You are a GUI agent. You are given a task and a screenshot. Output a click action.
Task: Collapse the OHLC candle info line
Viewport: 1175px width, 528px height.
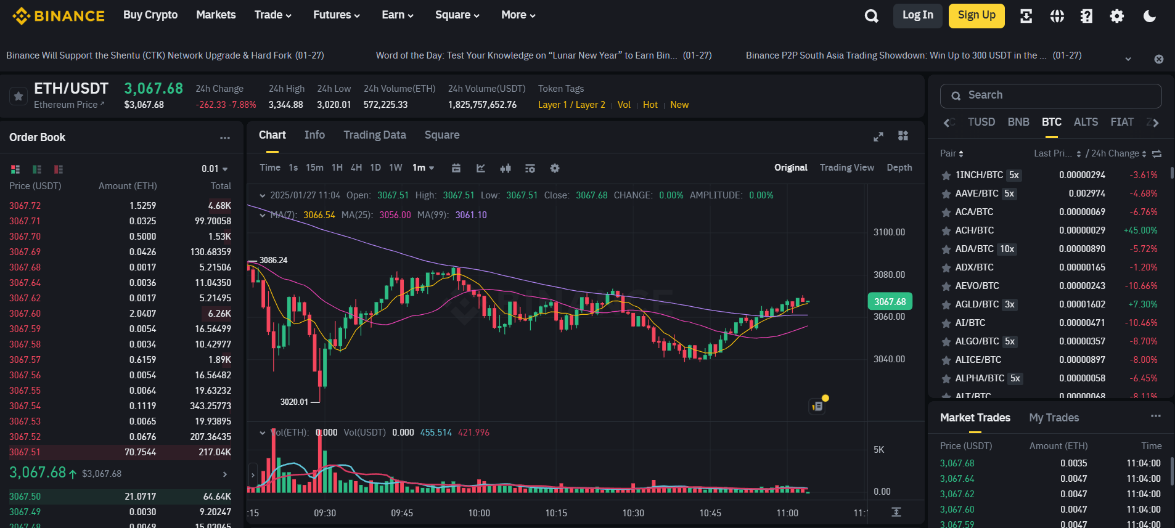[263, 196]
